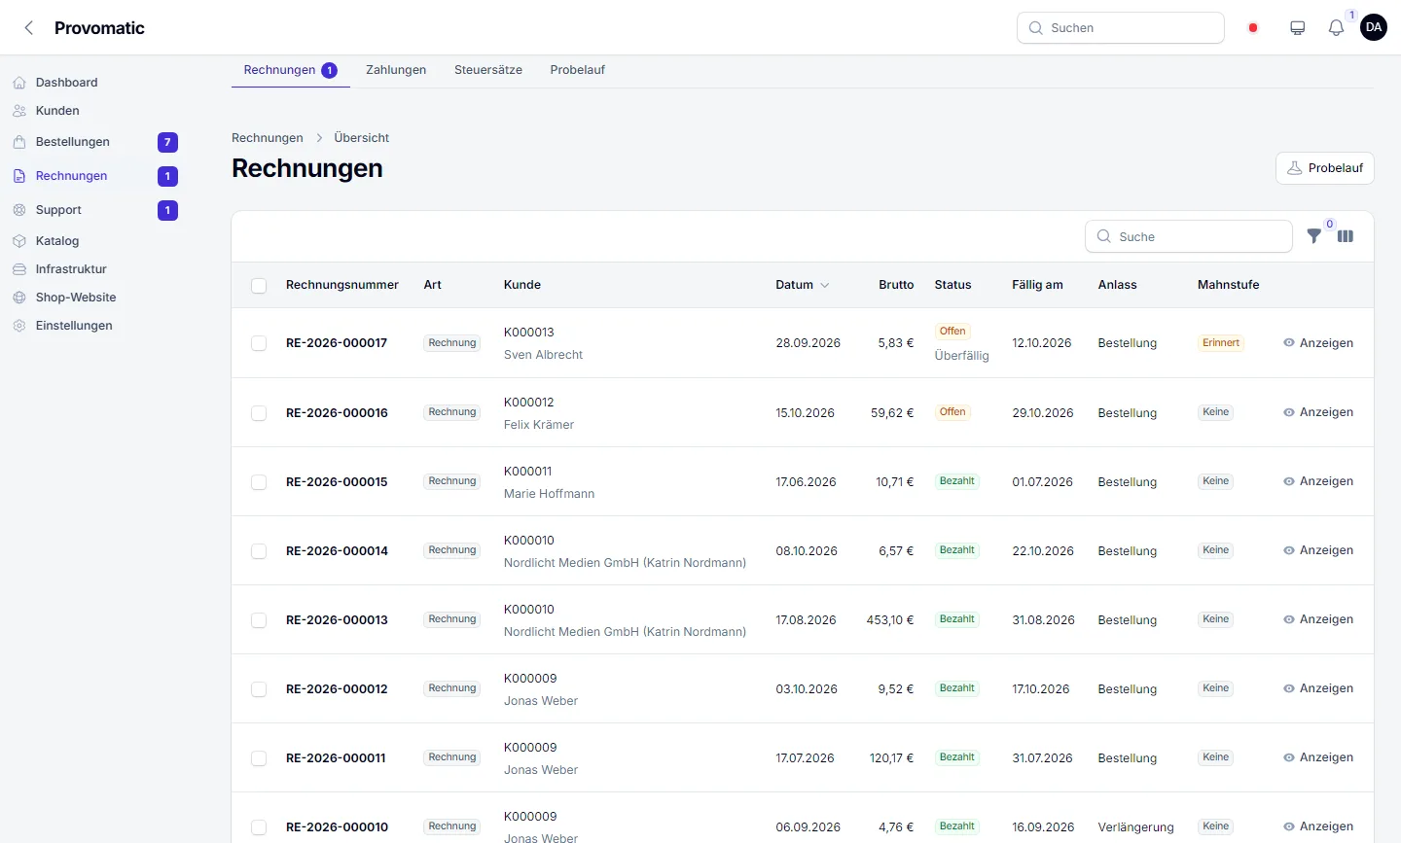The height and width of the screenshot is (843, 1401).
Task: View invoice RE-2026-000012 via Anzeigen
Action: click(x=1318, y=688)
